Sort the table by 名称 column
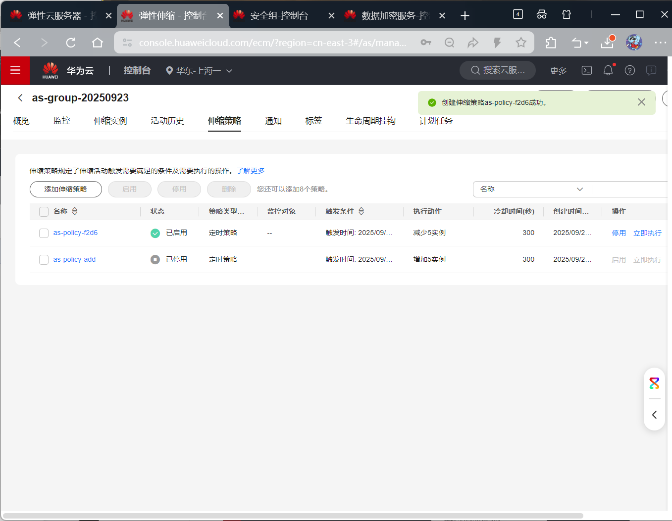Screen dimensions: 672x521 (75, 211)
